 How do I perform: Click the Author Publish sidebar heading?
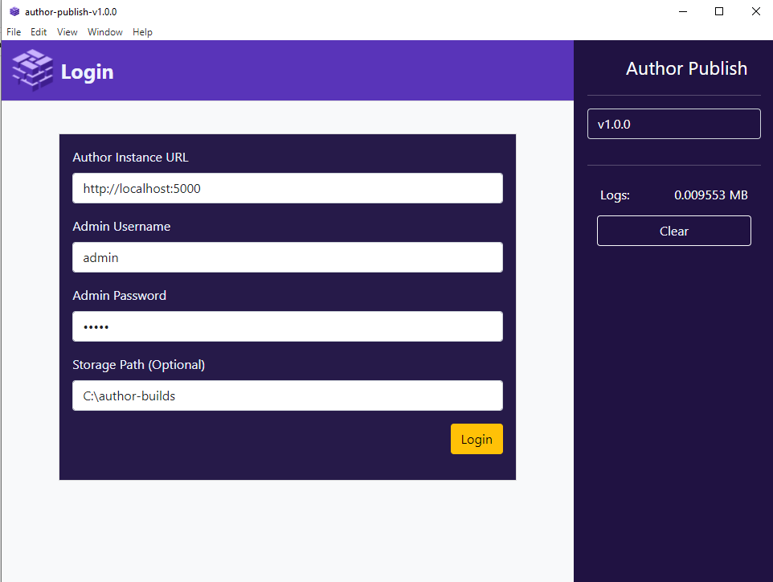tap(686, 69)
